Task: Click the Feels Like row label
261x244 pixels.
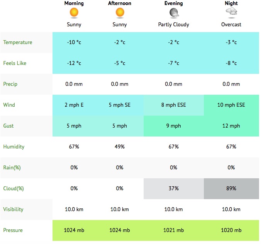Action: point(15,63)
